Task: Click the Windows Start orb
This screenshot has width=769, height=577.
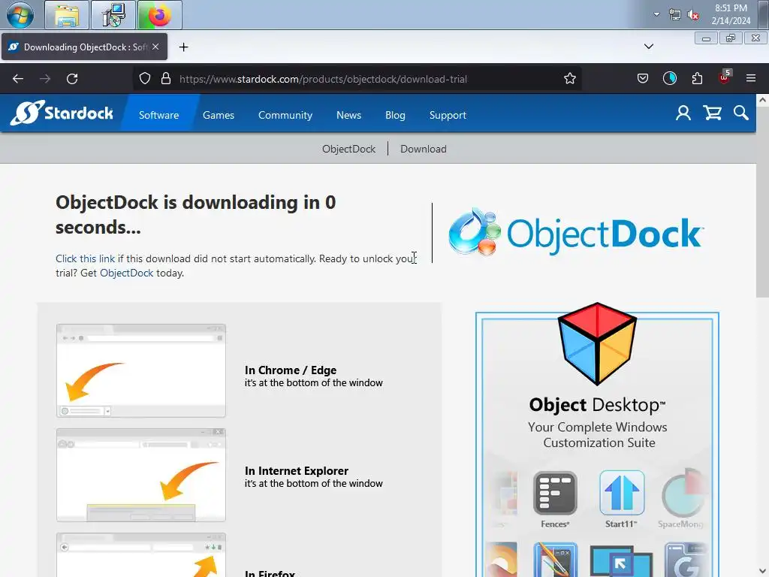Action: [20, 15]
